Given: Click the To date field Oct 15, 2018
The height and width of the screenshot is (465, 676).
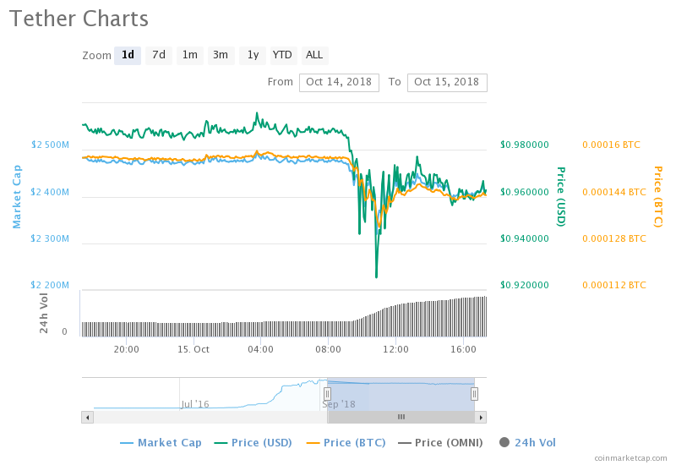Looking at the screenshot, I should (x=447, y=82).
